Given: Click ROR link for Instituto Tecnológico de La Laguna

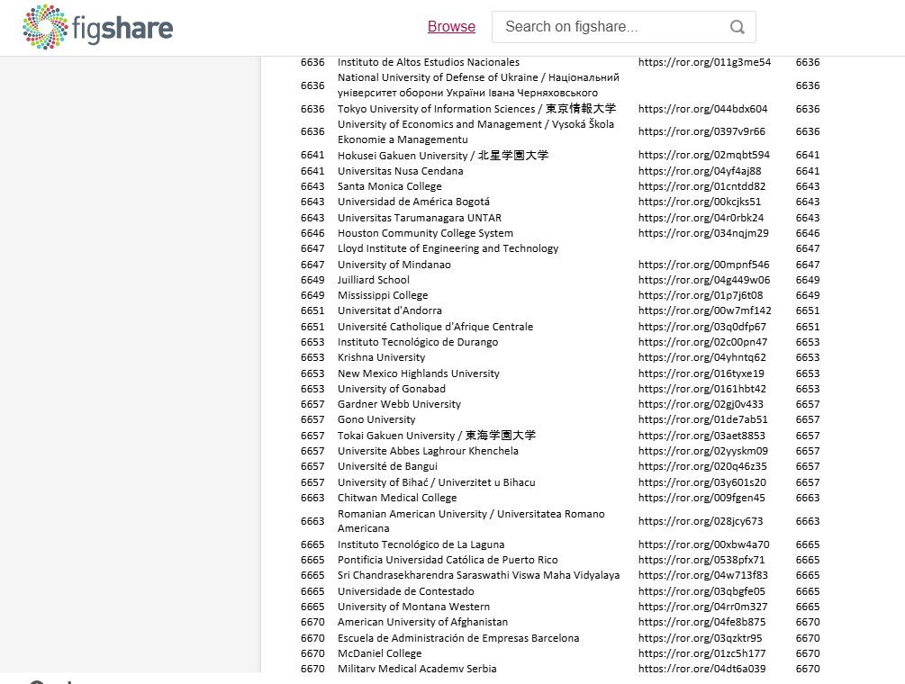Looking at the screenshot, I should [x=704, y=545].
